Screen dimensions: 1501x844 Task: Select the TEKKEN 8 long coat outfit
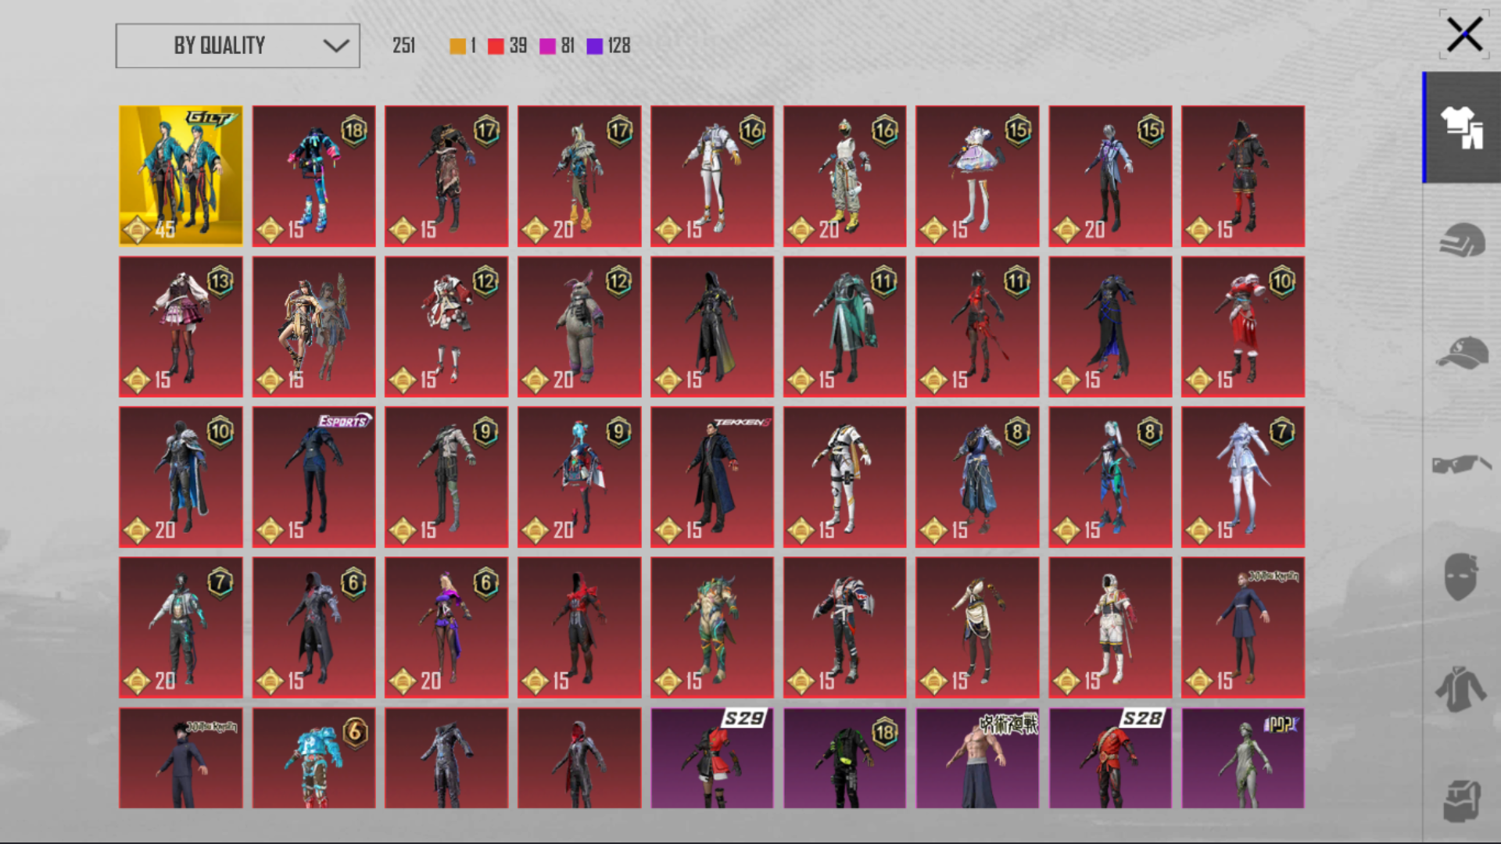[x=712, y=477]
